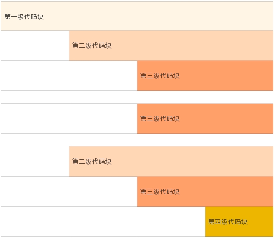Select the 第三级代码块 block directly above 第四级代码块
275x239 pixels.
point(205,191)
